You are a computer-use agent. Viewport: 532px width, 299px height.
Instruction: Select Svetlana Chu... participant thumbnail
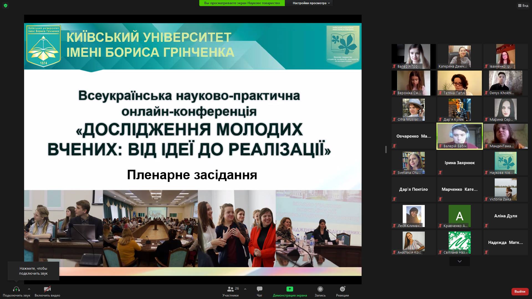[414, 163]
